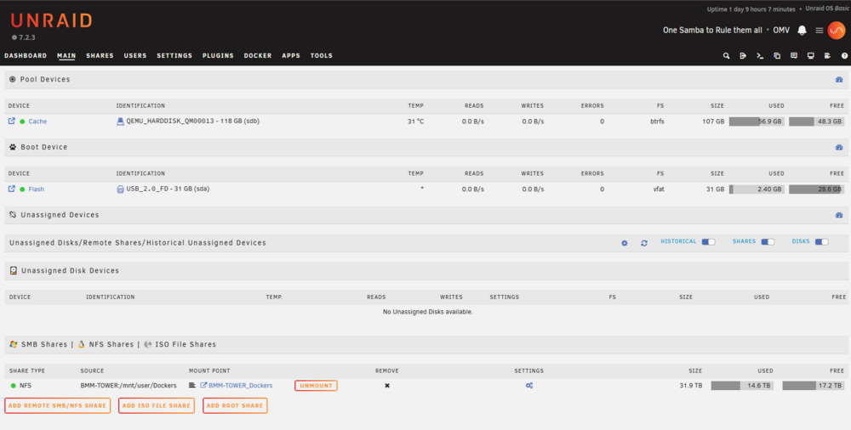The image size is (851, 430).
Task: Click the Cache temperature 31 °C value
Action: pos(416,122)
